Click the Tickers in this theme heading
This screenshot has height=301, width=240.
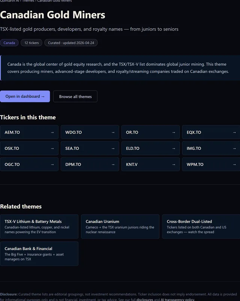tap(28, 117)
